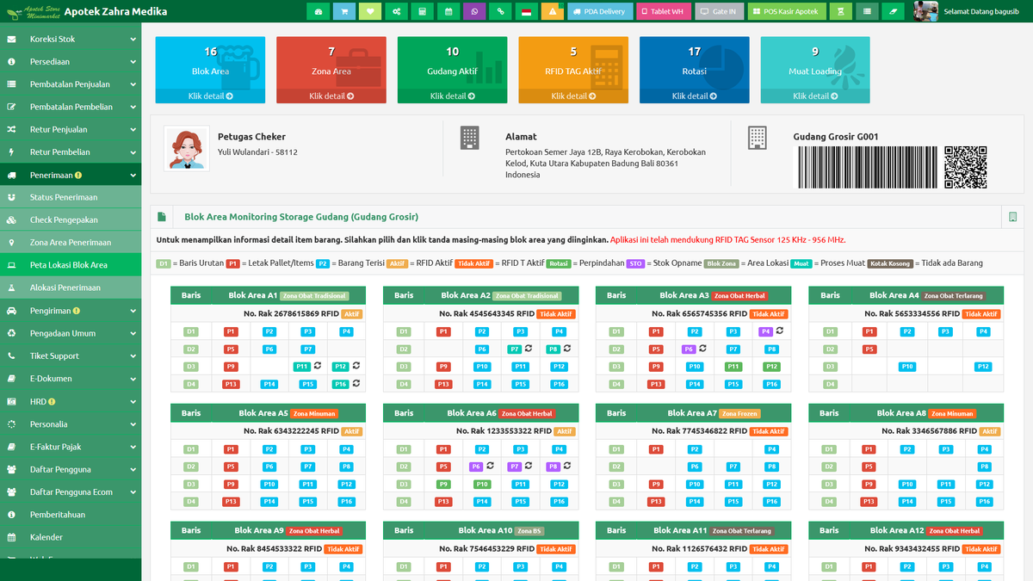Open Check Pengepakan submenu item
Screen dimensions: 1033x581
click(71, 220)
